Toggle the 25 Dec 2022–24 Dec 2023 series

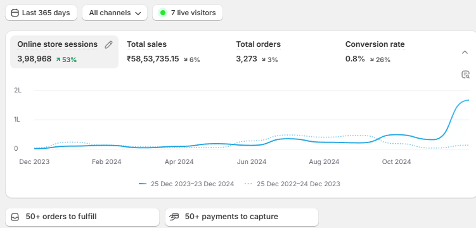(x=292, y=184)
